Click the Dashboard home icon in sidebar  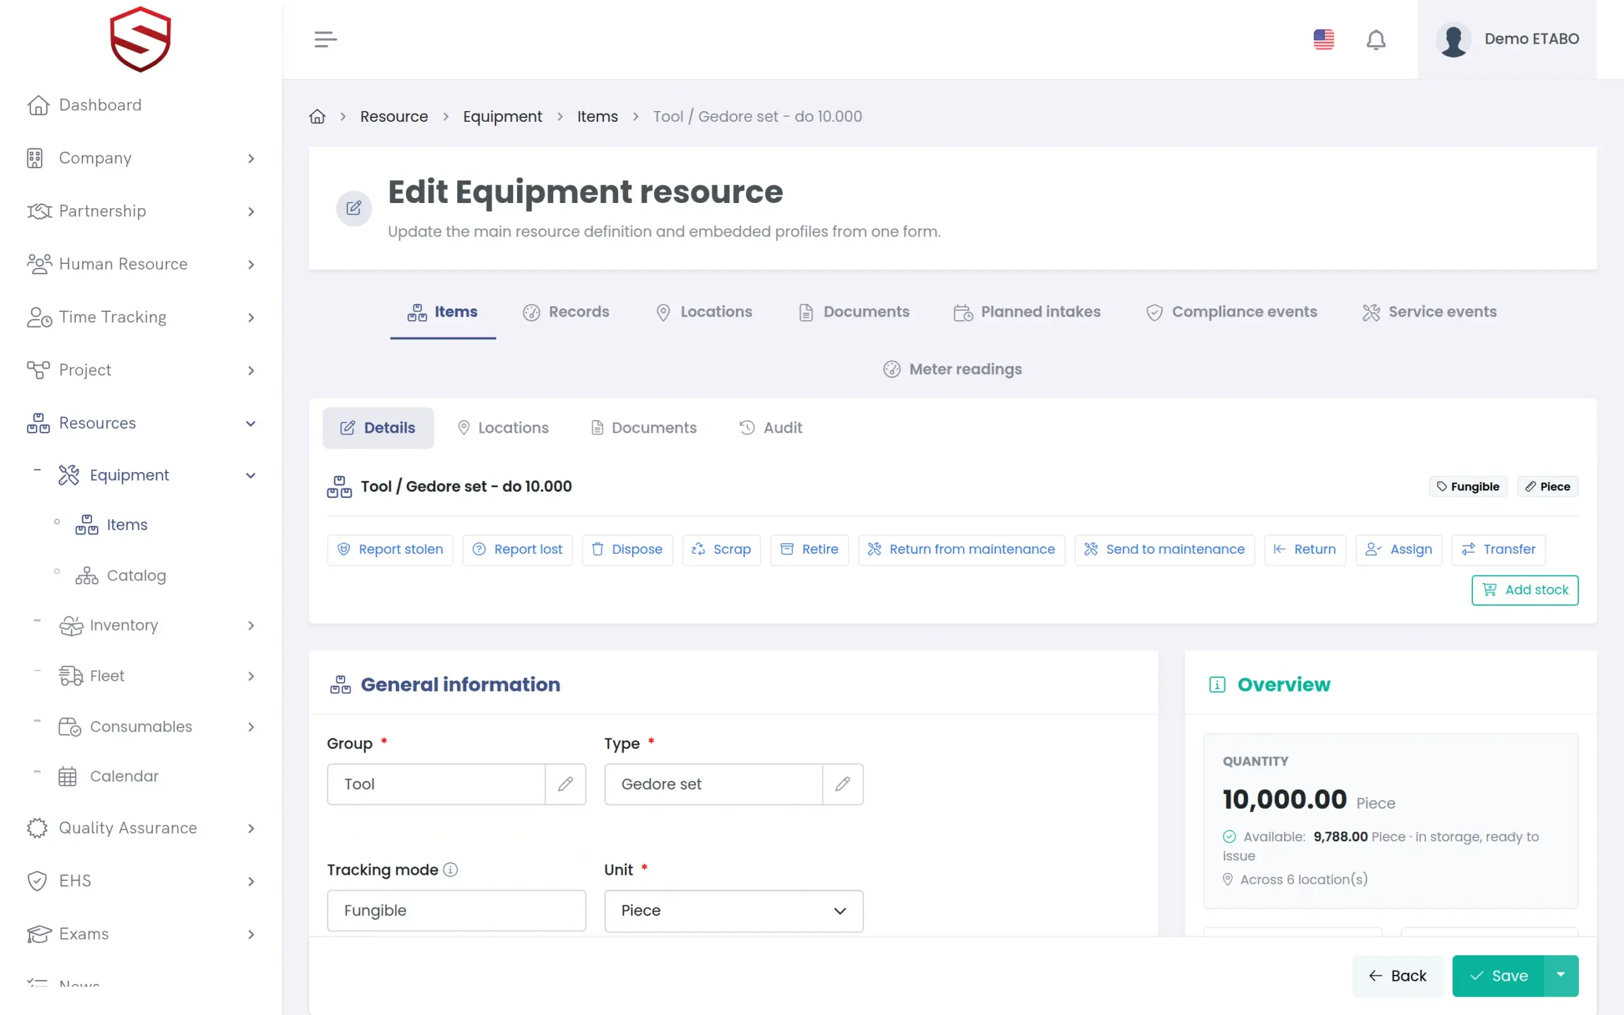point(38,105)
